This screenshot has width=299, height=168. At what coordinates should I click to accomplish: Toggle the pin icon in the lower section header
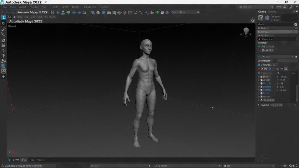tap(296, 57)
